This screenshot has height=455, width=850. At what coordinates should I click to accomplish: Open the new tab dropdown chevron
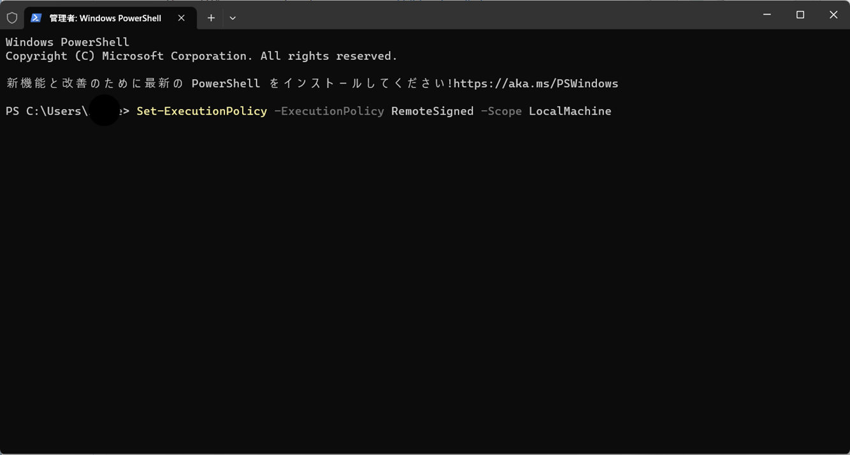[x=233, y=18]
